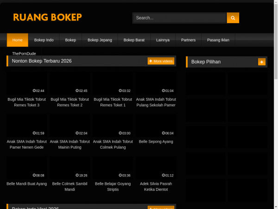Click the Ruang Bokep site logo

pyautogui.click(x=47, y=17)
